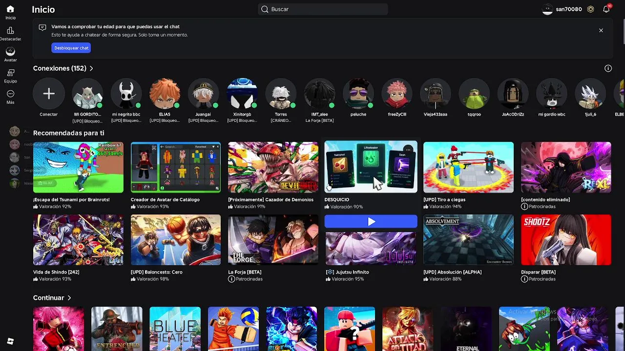625x351 pixels.
Task: Open Cazador de Demonios thumbnail
Action: [x=273, y=167]
